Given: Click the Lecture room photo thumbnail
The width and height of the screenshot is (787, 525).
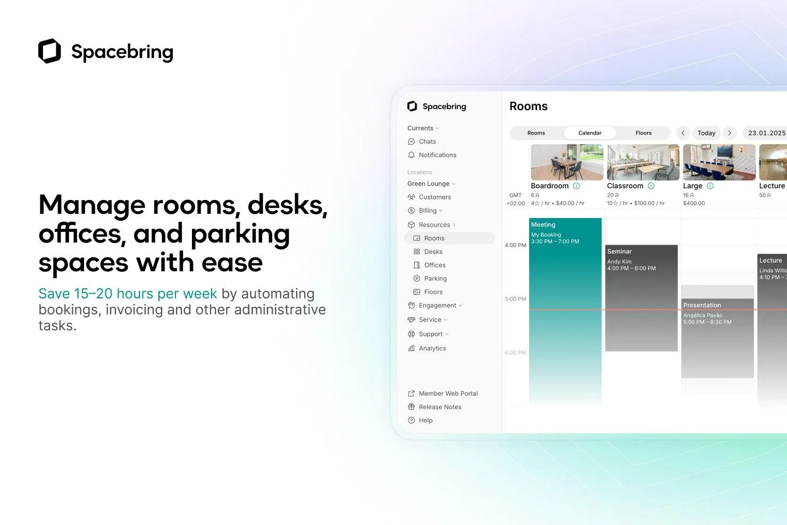Looking at the screenshot, I should (x=773, y=162).
